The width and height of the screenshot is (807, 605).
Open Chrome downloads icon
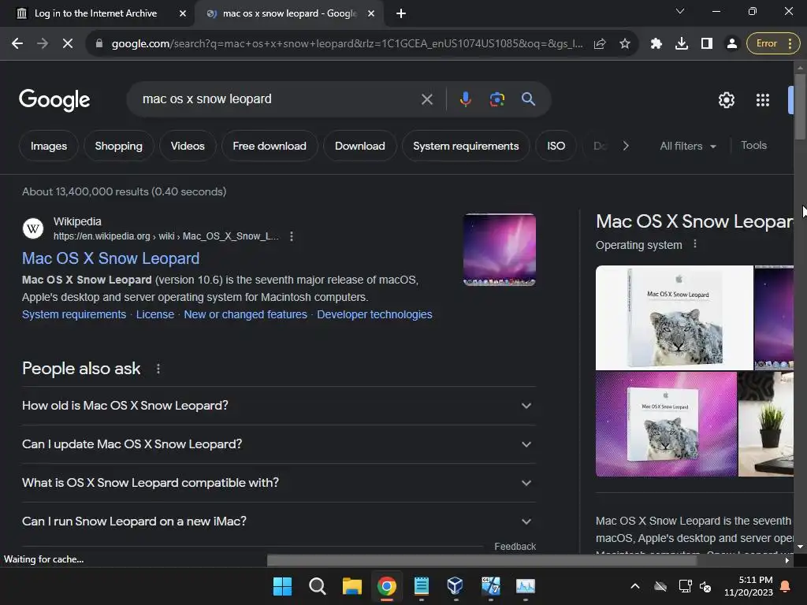(x=682, y=44)
